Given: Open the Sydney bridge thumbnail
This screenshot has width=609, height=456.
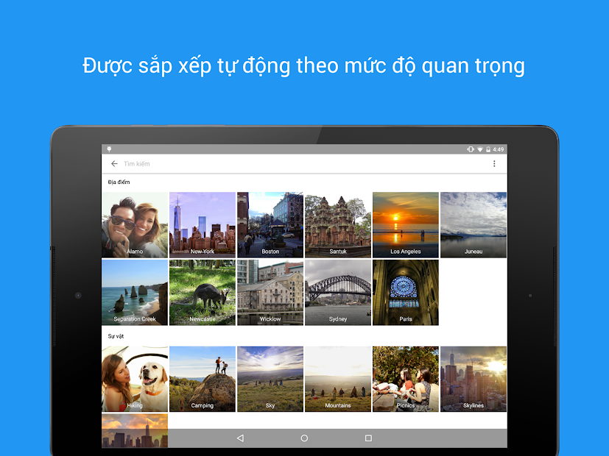Looking at the screenshot, I should 337,292.
